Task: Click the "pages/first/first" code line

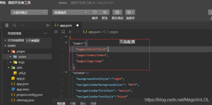Action: tap(92, 49)
